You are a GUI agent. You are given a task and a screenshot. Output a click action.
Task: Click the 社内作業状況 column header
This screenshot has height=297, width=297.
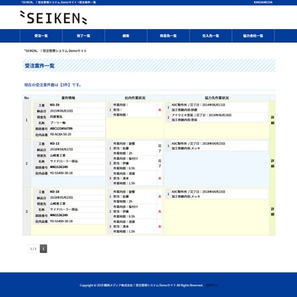pos(135,98)
